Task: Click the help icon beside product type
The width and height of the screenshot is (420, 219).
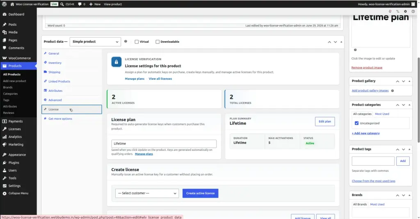Action: 126,41
